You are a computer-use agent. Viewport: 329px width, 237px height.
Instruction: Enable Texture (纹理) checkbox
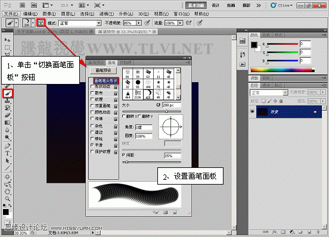[92, 99]
